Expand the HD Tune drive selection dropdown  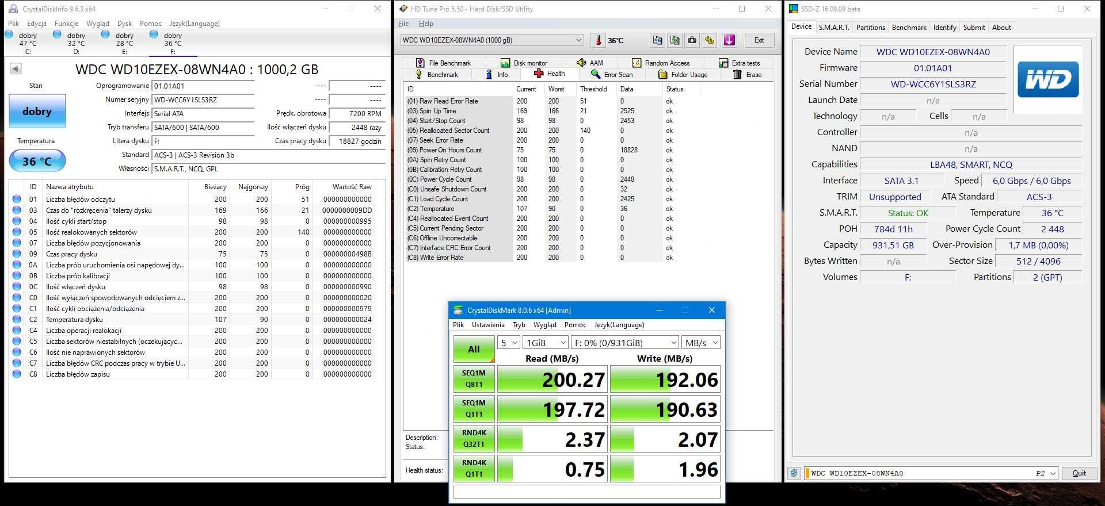[578, 40]
